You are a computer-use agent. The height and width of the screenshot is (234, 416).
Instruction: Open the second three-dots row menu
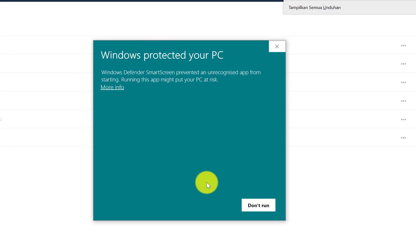tap(403, 64)
